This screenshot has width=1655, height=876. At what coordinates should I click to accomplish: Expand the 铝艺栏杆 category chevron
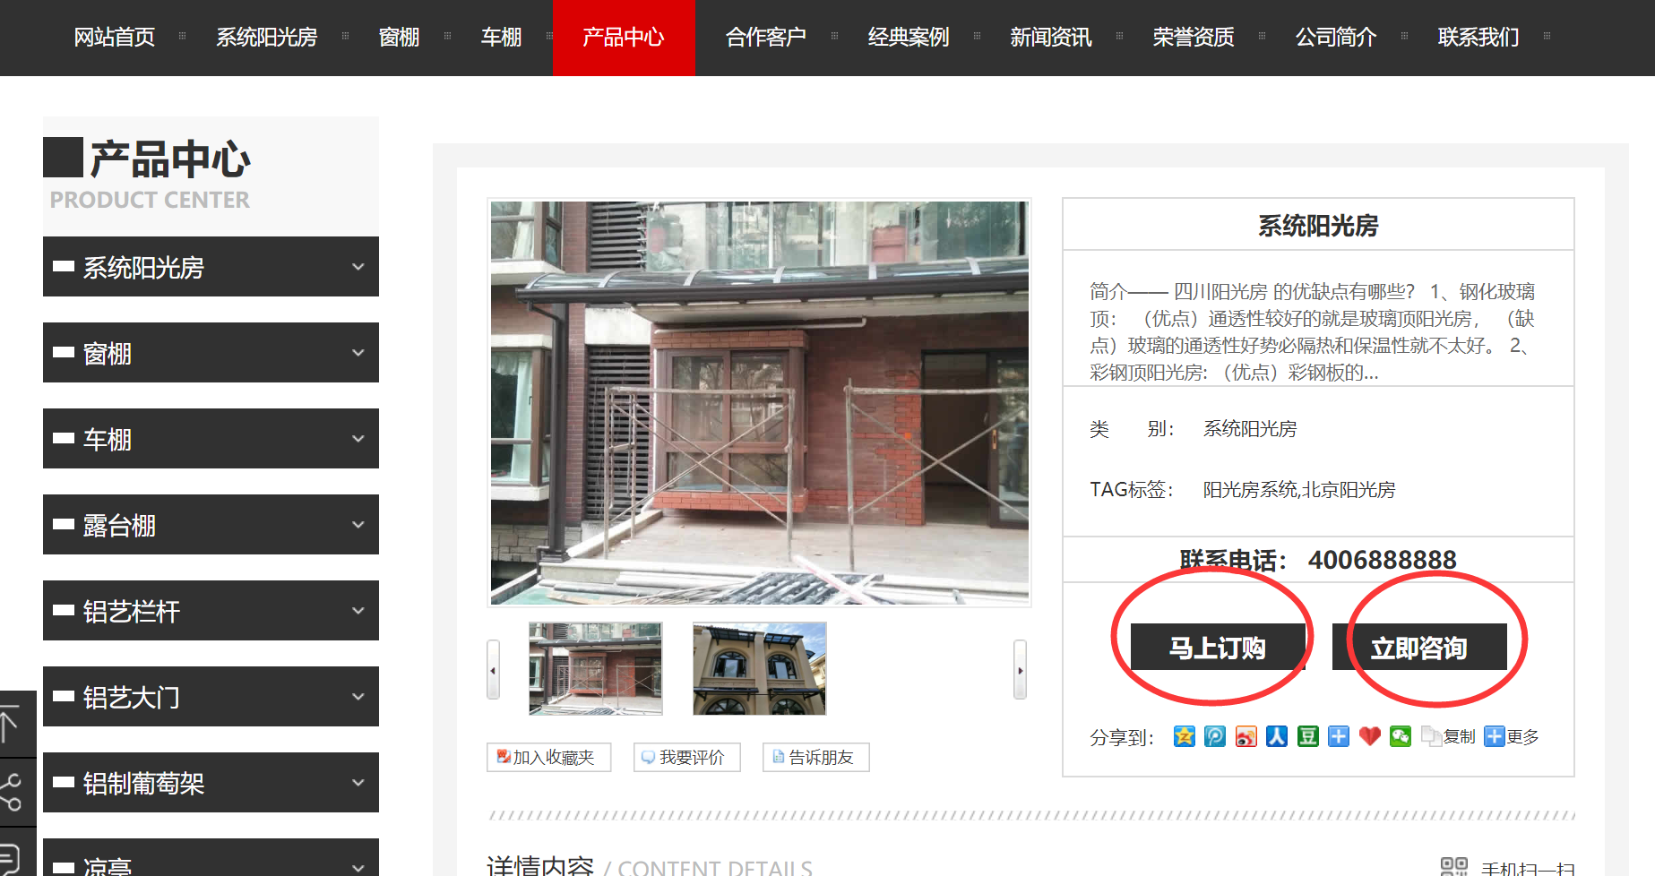[358, 611]
